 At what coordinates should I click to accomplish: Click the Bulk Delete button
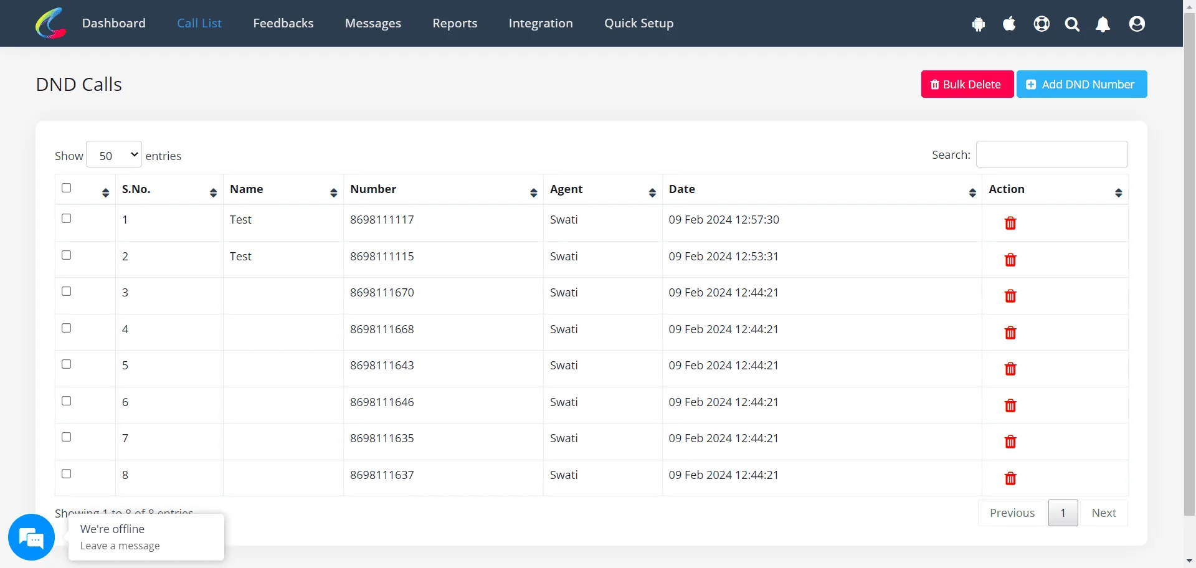[967, 84]
